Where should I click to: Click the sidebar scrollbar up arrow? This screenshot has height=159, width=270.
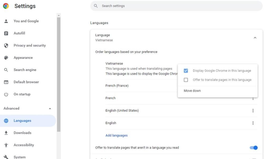pos(59,15)
